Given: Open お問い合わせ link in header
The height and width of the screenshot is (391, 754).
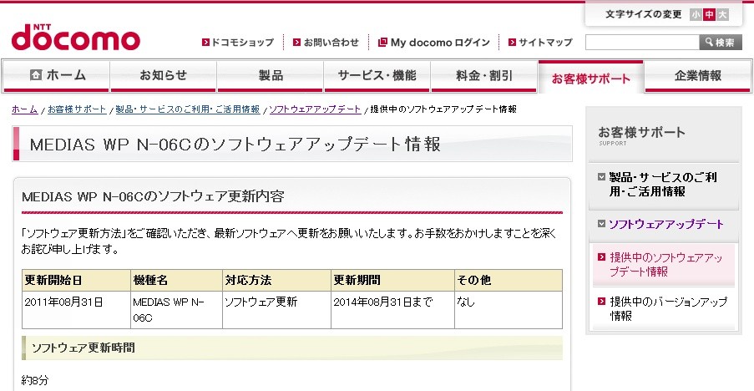Looking at the screenshot, I should point(331,43).
